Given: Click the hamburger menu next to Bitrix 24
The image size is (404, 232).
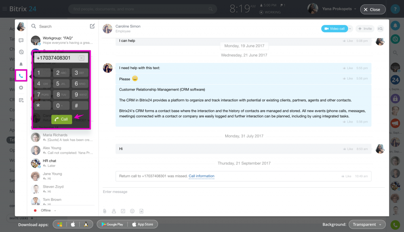Looking at the screenshot, I should click(5, 9).
